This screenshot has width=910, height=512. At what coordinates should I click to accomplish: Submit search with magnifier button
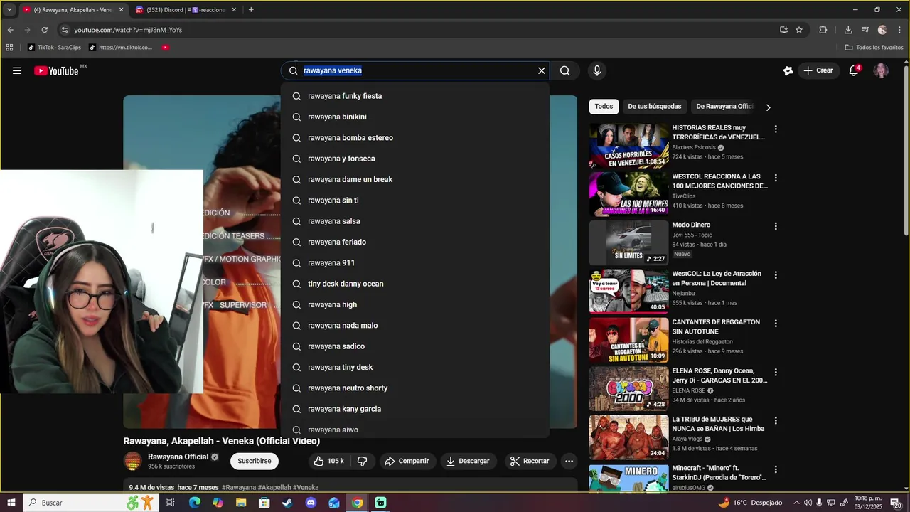565,70
